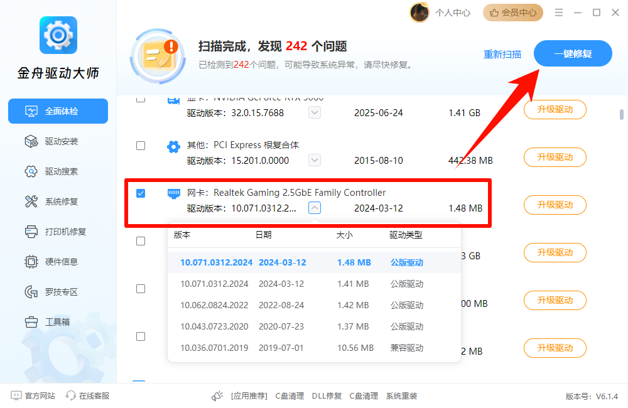Image resolution: width=628 pixels, height=408 pixels.
Task: Click 升级驱动 for the 1.41 GB driver
Action: (555, 109)
